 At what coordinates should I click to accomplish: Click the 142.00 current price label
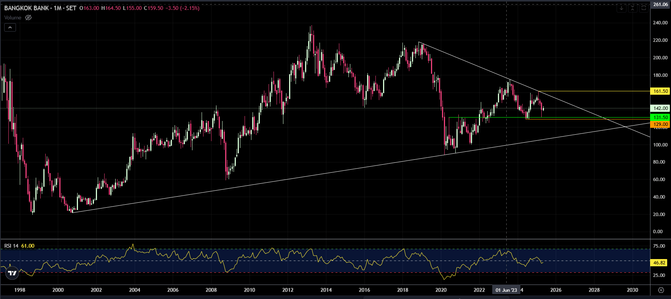[x=660, y=108]
